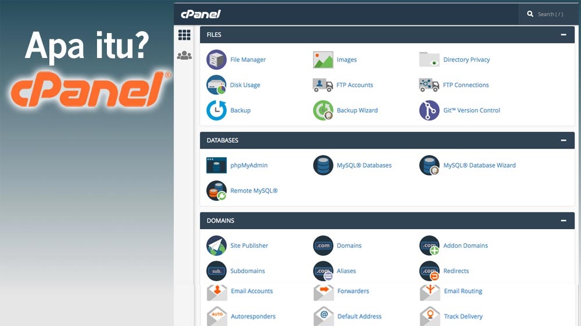Image resolution: width=581 pixels, height=326 pixels.
Task: Open the MySQL Databases icon
Action: tap(323, 165)
